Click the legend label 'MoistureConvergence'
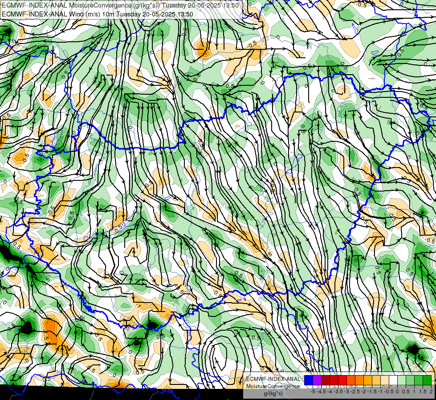This screenshot has height=400, width=436. 273,386
